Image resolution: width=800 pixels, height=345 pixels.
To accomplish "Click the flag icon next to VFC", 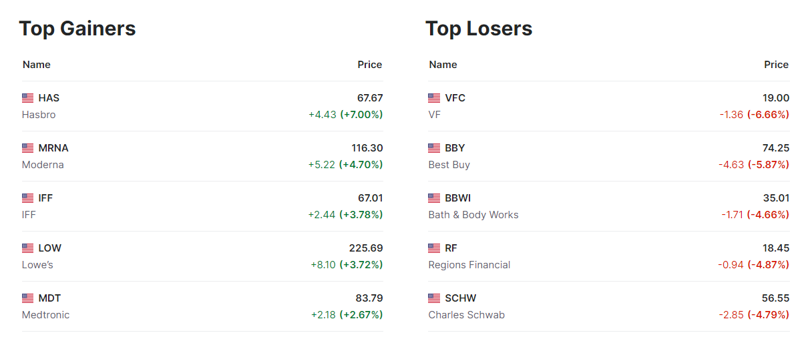I will tap(434, 98).
